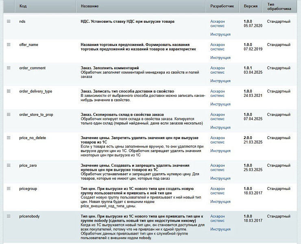Open hamburger menu for nds row
301x244 pixels.
[9, 21]
